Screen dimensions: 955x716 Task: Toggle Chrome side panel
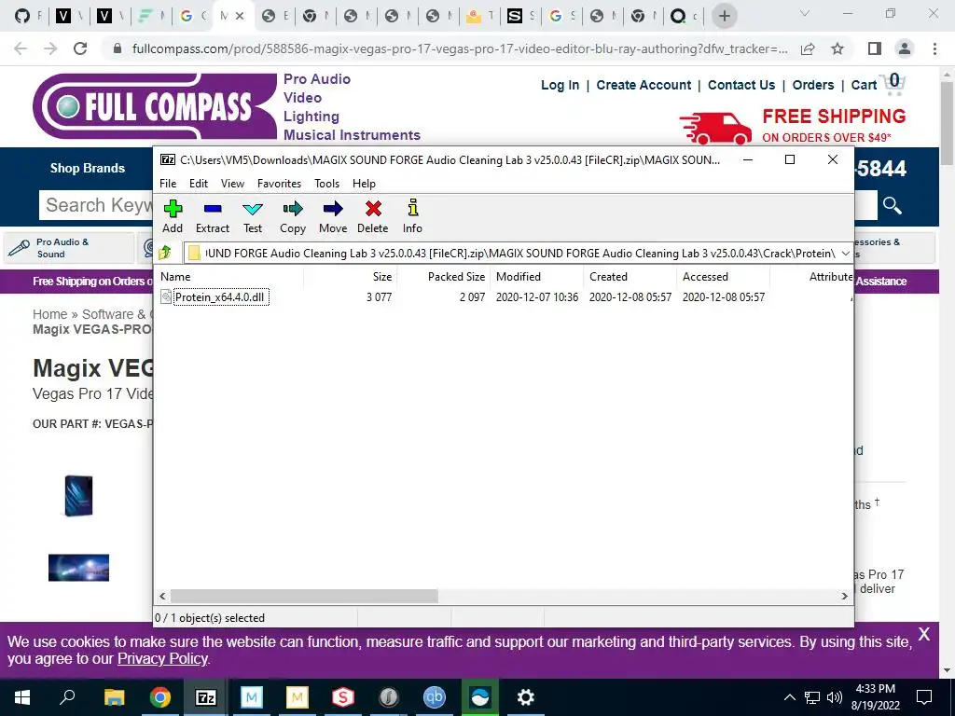tap(875, 48)
